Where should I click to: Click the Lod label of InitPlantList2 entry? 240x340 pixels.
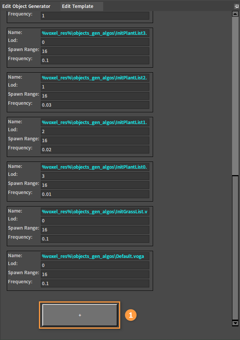(x=13, y=85)
